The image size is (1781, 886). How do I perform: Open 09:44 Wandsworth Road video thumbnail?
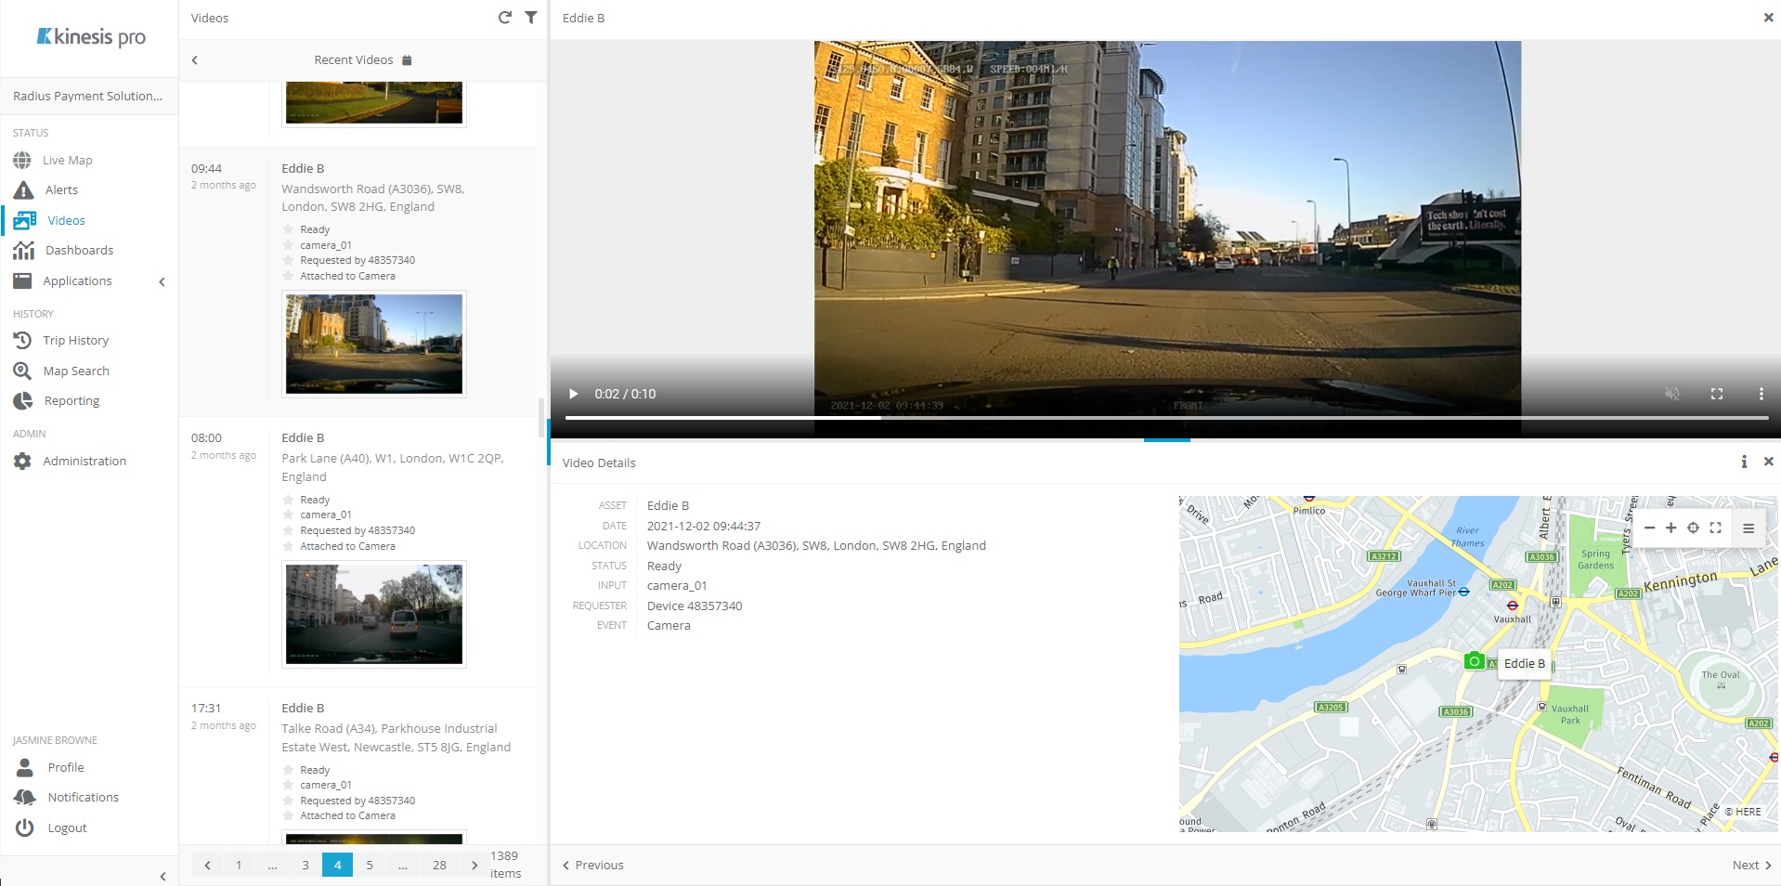point(374,344)
